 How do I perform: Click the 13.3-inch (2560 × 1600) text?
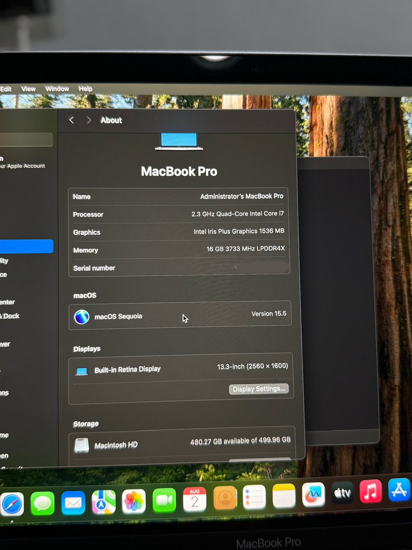[x=253, y=366]
